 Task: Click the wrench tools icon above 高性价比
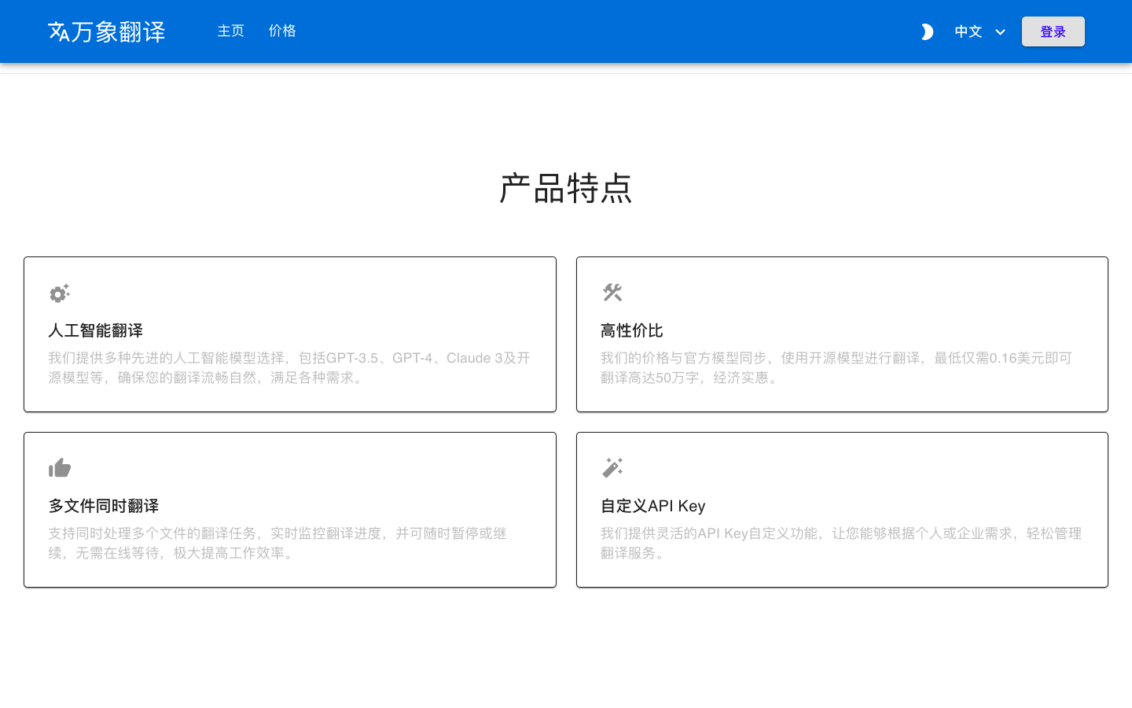click(x=612, y=292)
